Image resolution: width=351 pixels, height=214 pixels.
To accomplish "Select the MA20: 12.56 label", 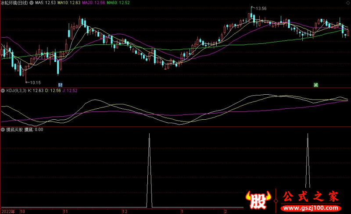I will pos(93,3).
